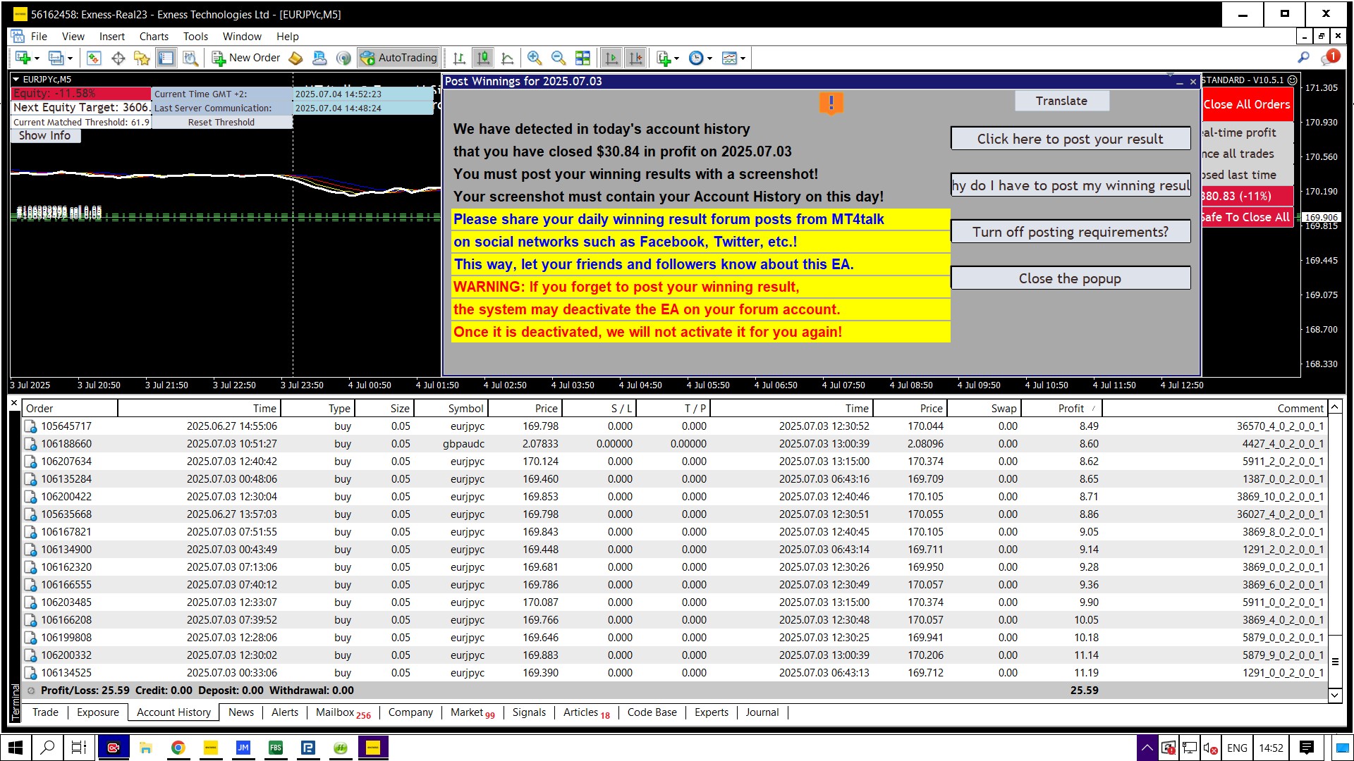This screenshot has height=761, width=1354.
Task: Switch to the Journal tab
Action: point(762,712)
